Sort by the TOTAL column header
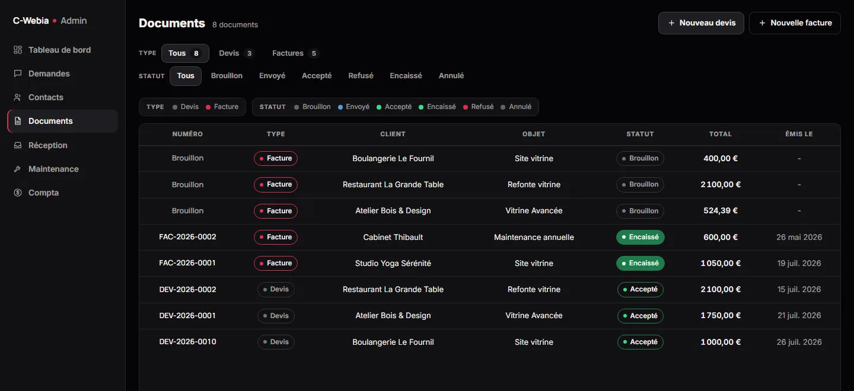Viewport: 854px width, 391px height. click(x=721, y=134)
